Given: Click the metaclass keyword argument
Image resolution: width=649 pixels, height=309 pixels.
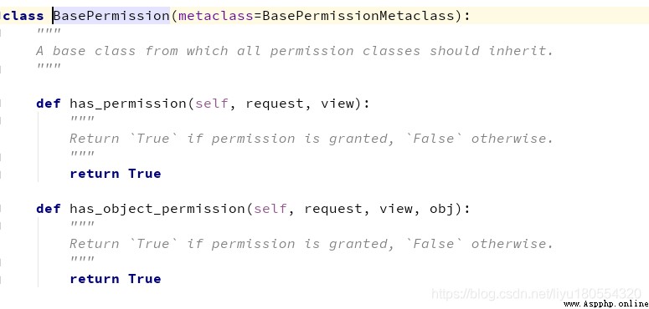Looking at the screenshot, I should [x=216, y=16].
